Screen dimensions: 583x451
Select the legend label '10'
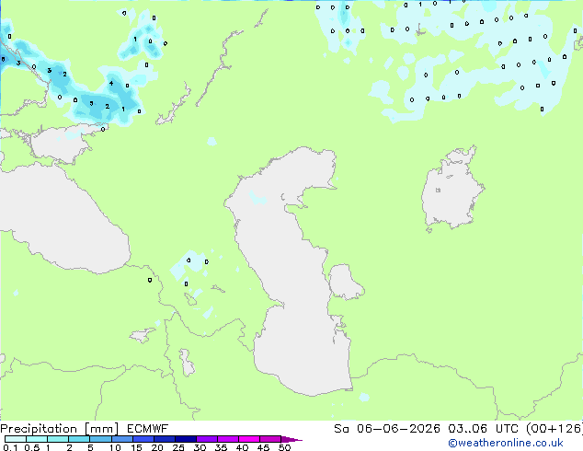[x=115, y=447]
